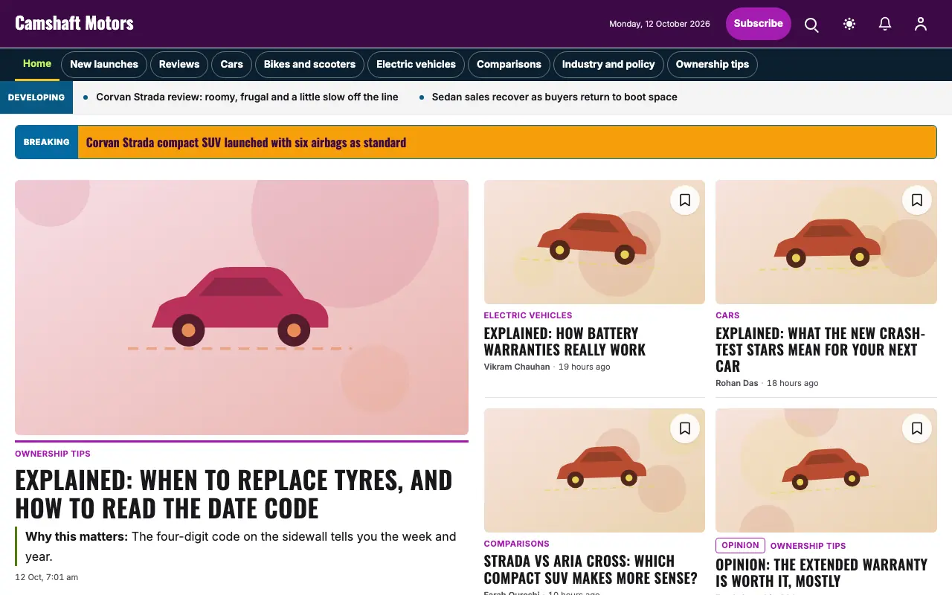Open the tyre replacement article image
Viewport: 952px width, 595px height.
[242, 307]
